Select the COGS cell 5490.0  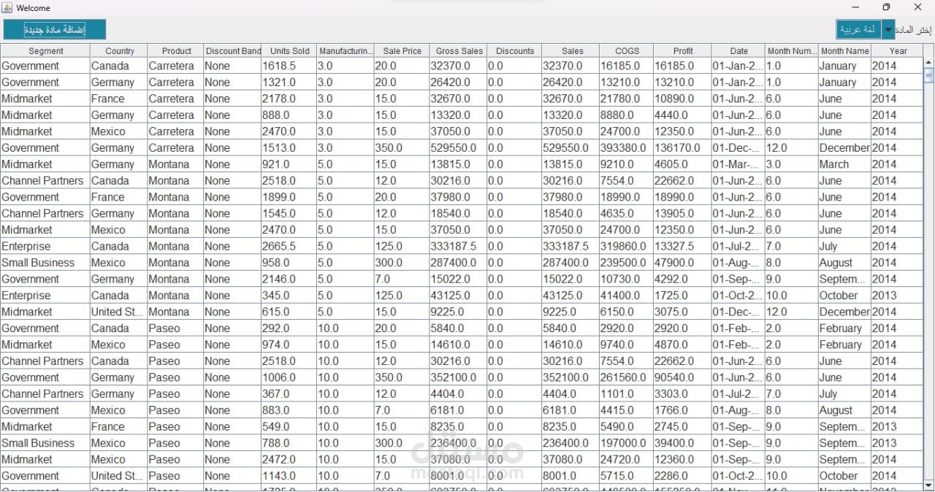[x=627, y=426]
